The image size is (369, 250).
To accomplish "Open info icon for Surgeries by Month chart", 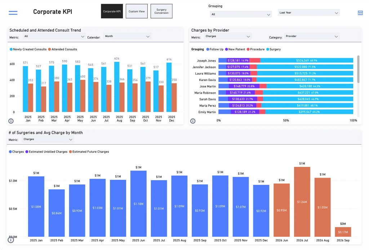I will tap(10, 240).
